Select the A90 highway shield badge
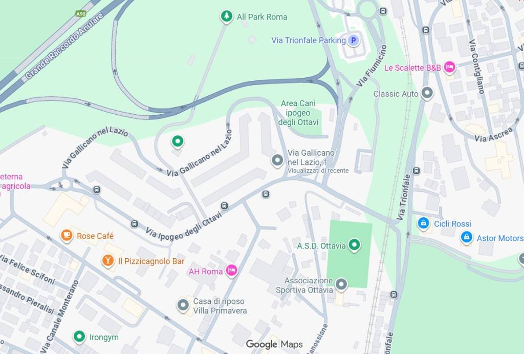 point(81,14)
